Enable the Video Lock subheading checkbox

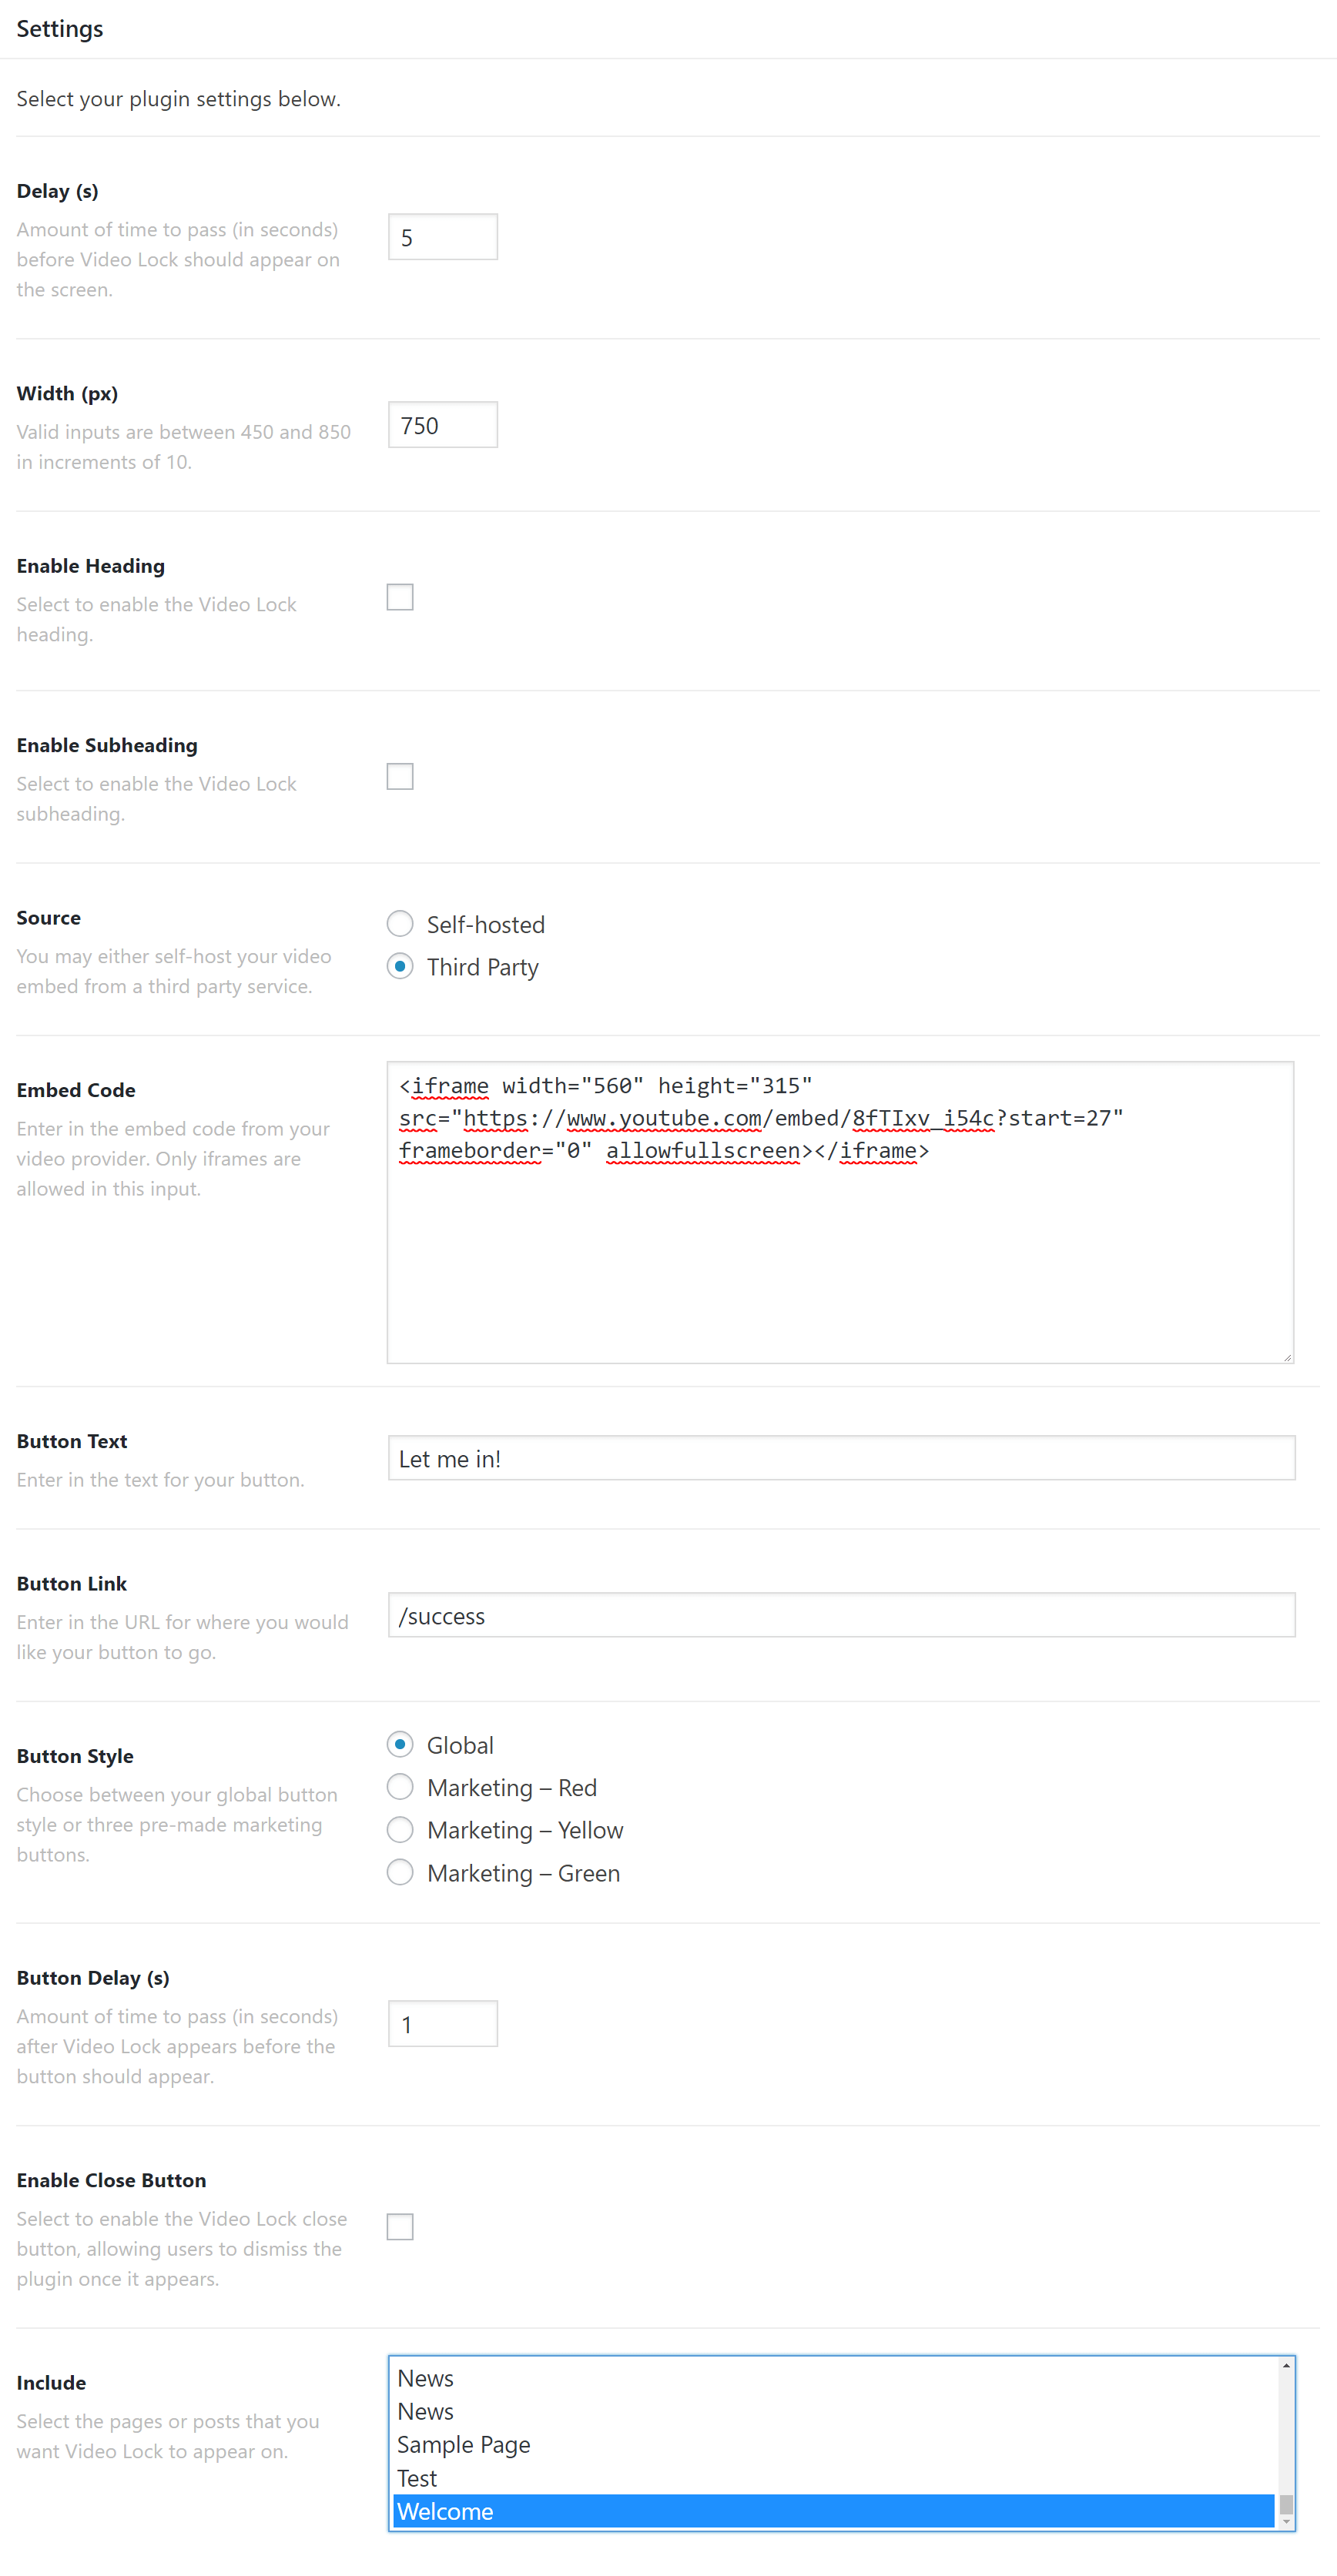(x=400, y=776)
